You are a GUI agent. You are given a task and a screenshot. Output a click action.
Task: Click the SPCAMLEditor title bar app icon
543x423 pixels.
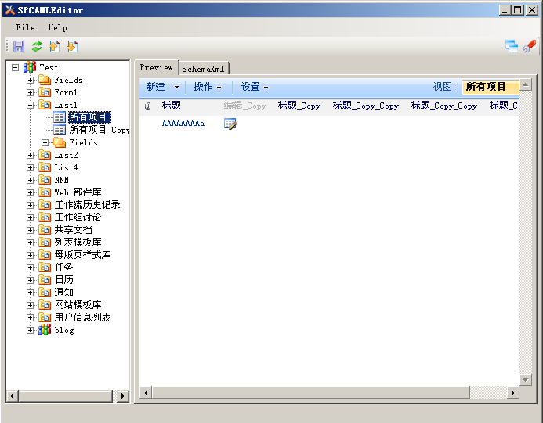[x=9, y=10]
